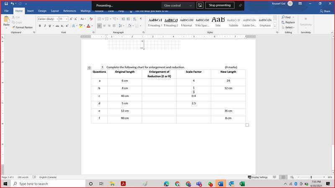Clear all formatting eraser icon
This screenshot has height=188, width=335.
pos(91,19)
